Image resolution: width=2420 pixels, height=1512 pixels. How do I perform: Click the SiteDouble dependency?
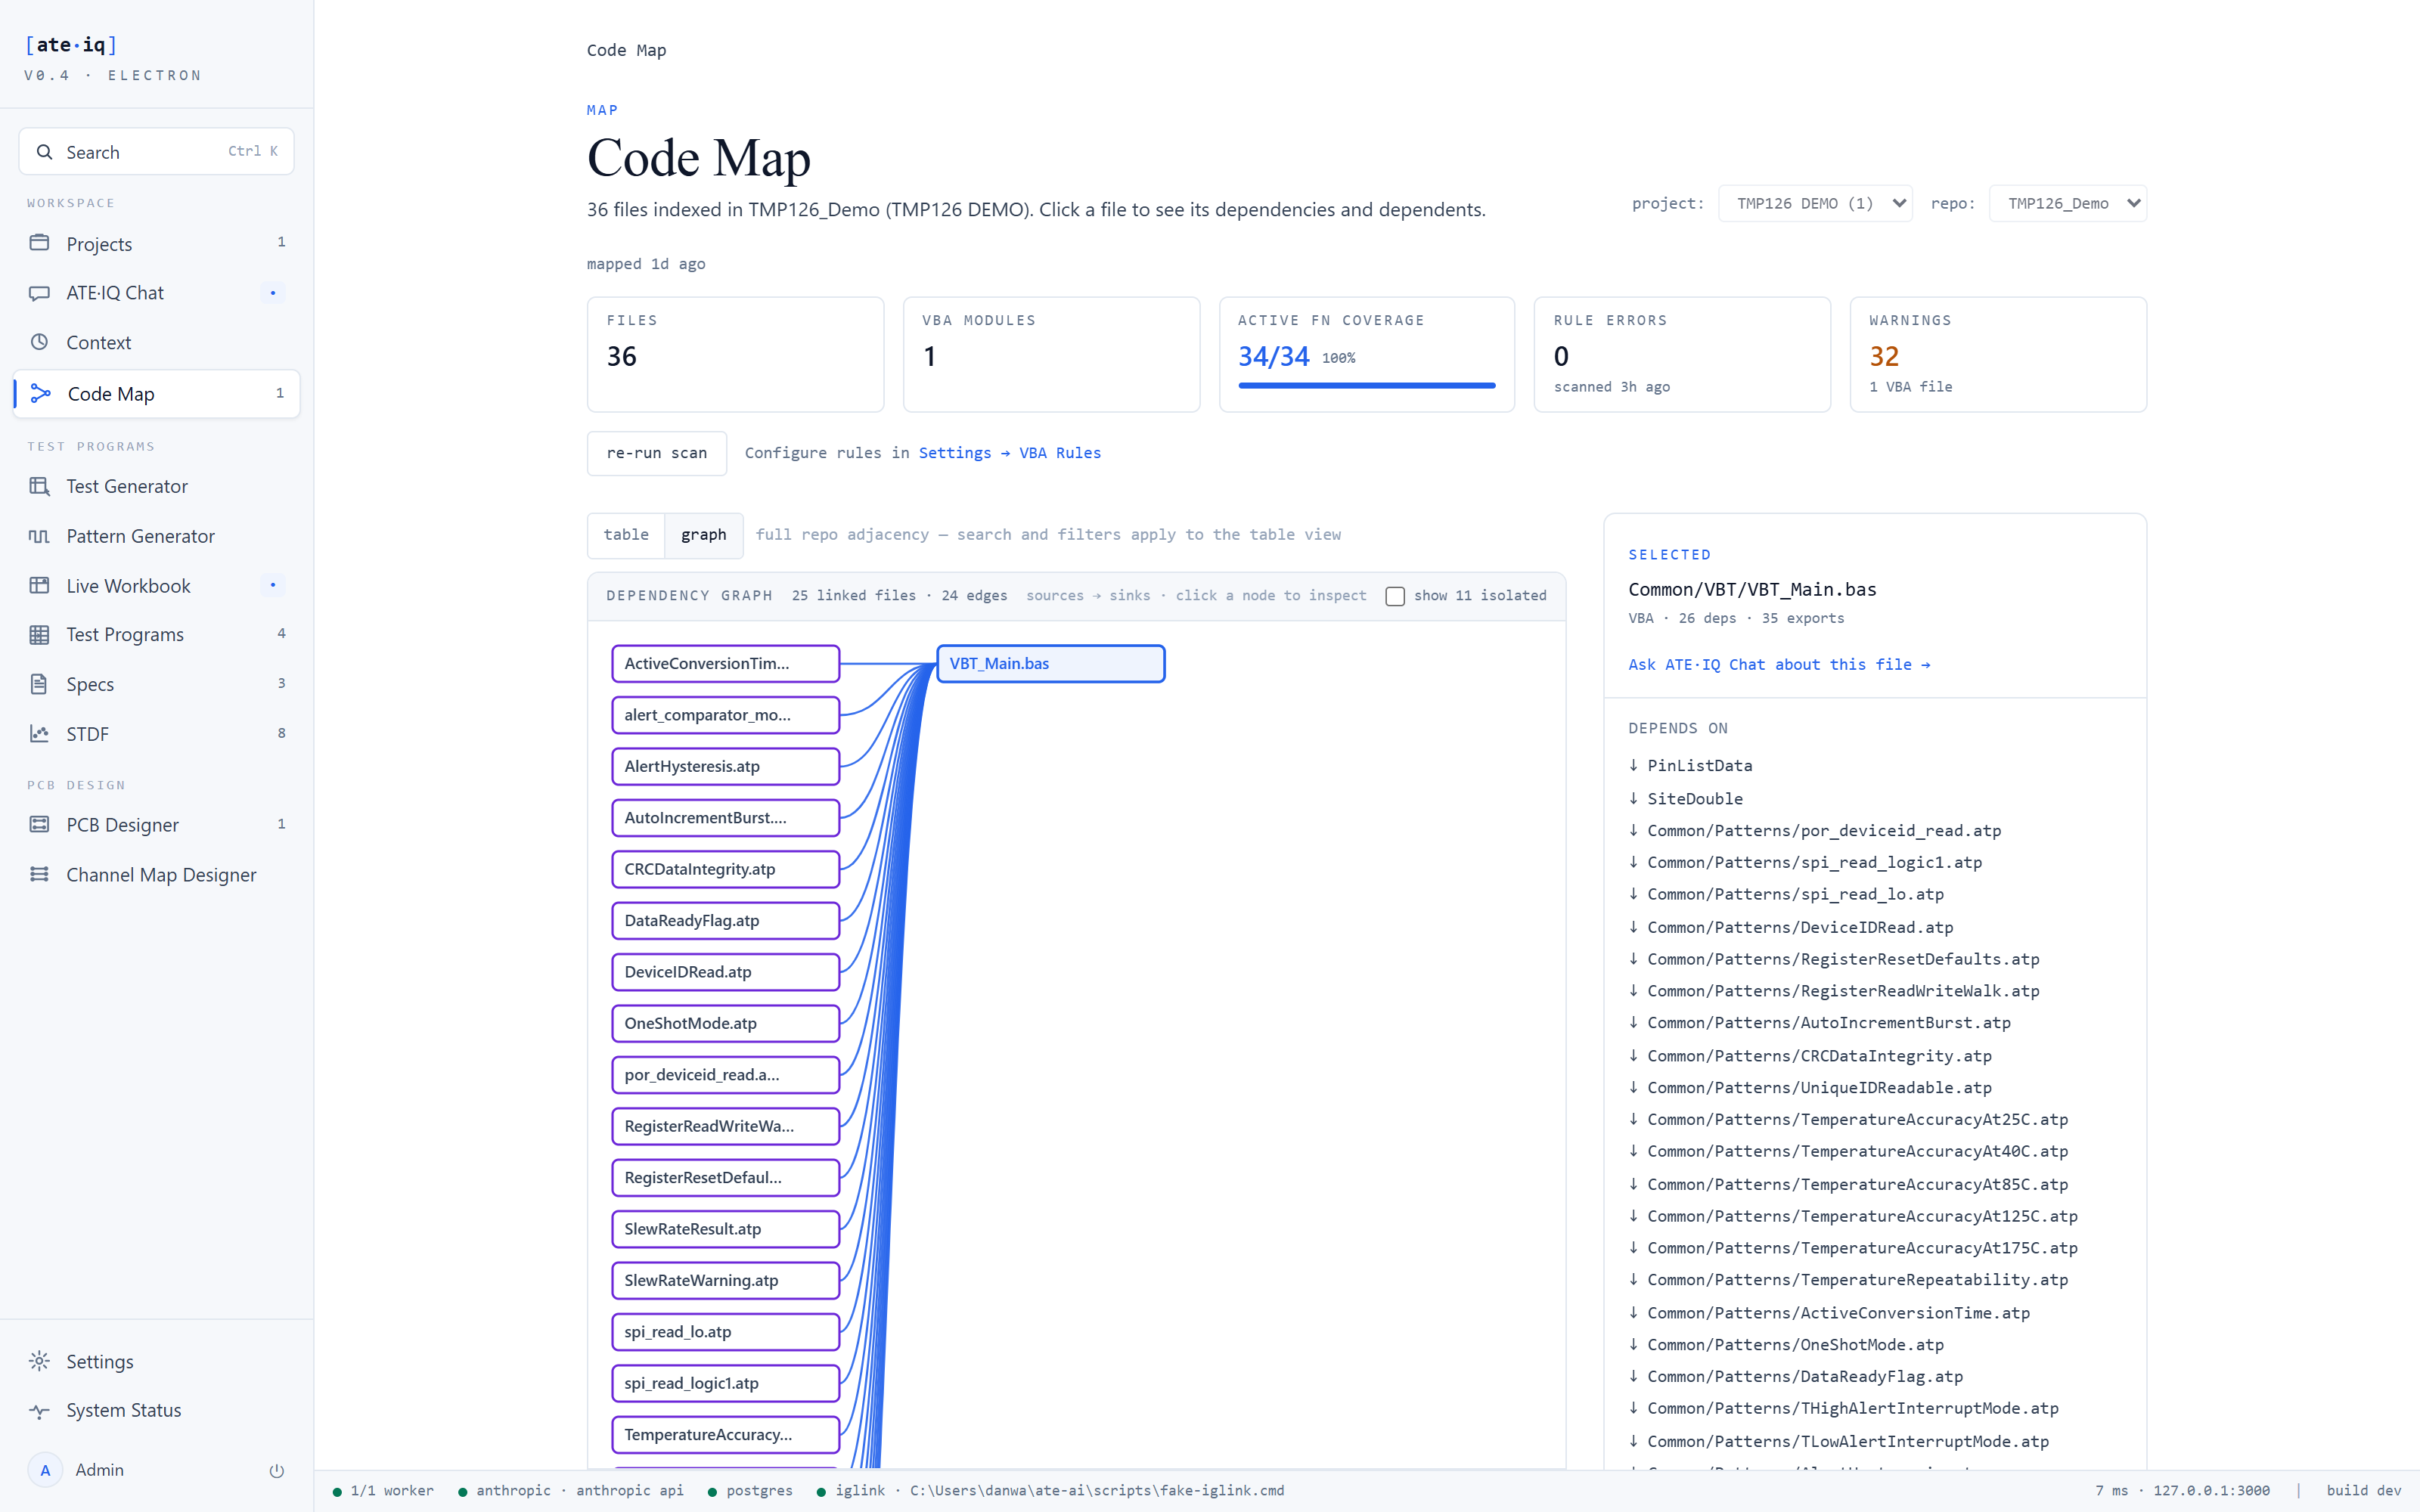pos(1694,799)
